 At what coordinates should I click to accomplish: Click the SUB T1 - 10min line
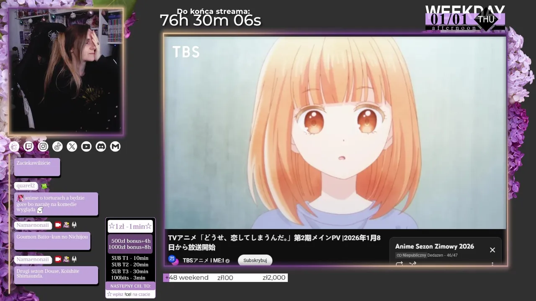(x=130, y=258)
